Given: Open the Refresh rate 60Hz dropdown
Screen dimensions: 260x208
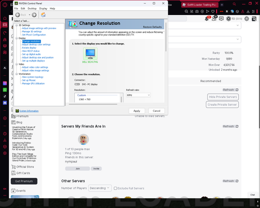Looking at the screenshot, I should pyautogui.click(x=138, y=95).
